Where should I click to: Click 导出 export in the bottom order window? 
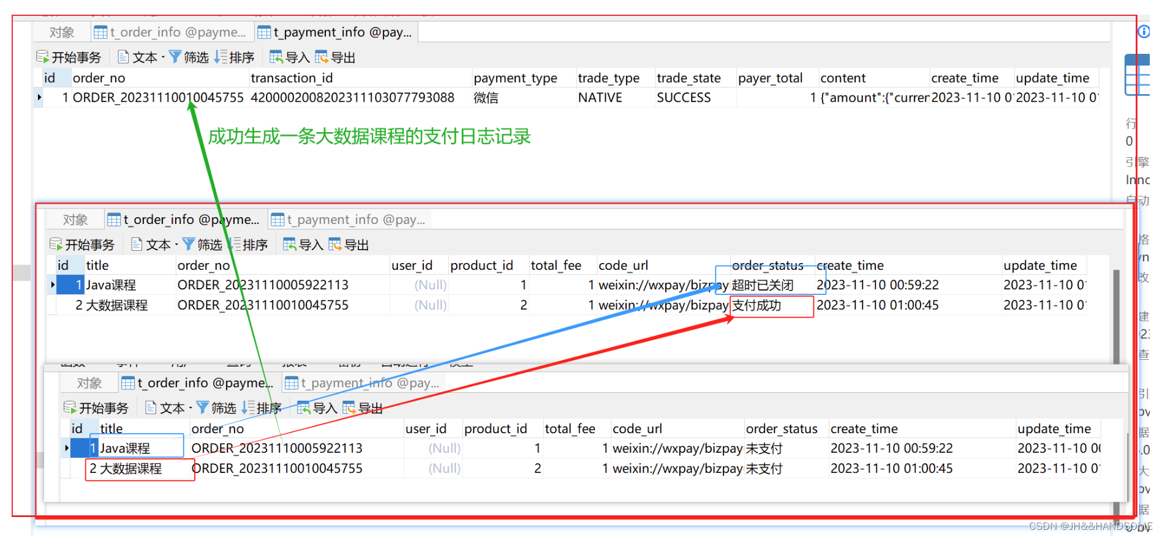pyautogui.click(x=363, y=408)
